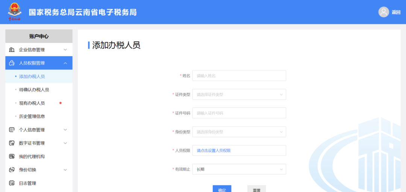Click the 日志管理 log icon
The width and height of the screenshot is (406, 192).
(x=12, y=183)
